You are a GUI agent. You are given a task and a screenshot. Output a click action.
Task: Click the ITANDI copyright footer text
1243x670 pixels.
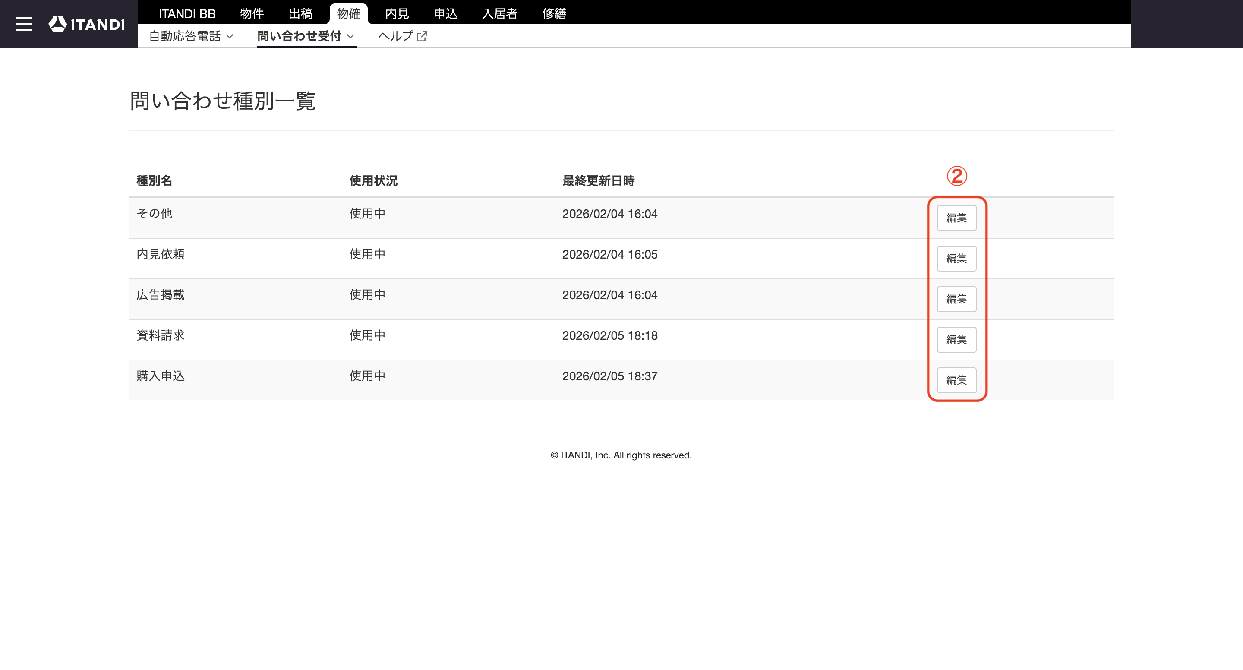pyautogui.click(x=621, y=455)
